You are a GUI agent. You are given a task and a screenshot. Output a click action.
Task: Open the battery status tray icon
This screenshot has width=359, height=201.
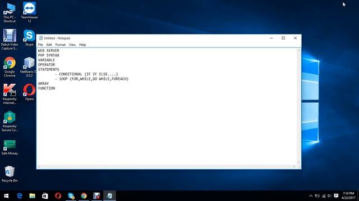[x=317, y=196]
